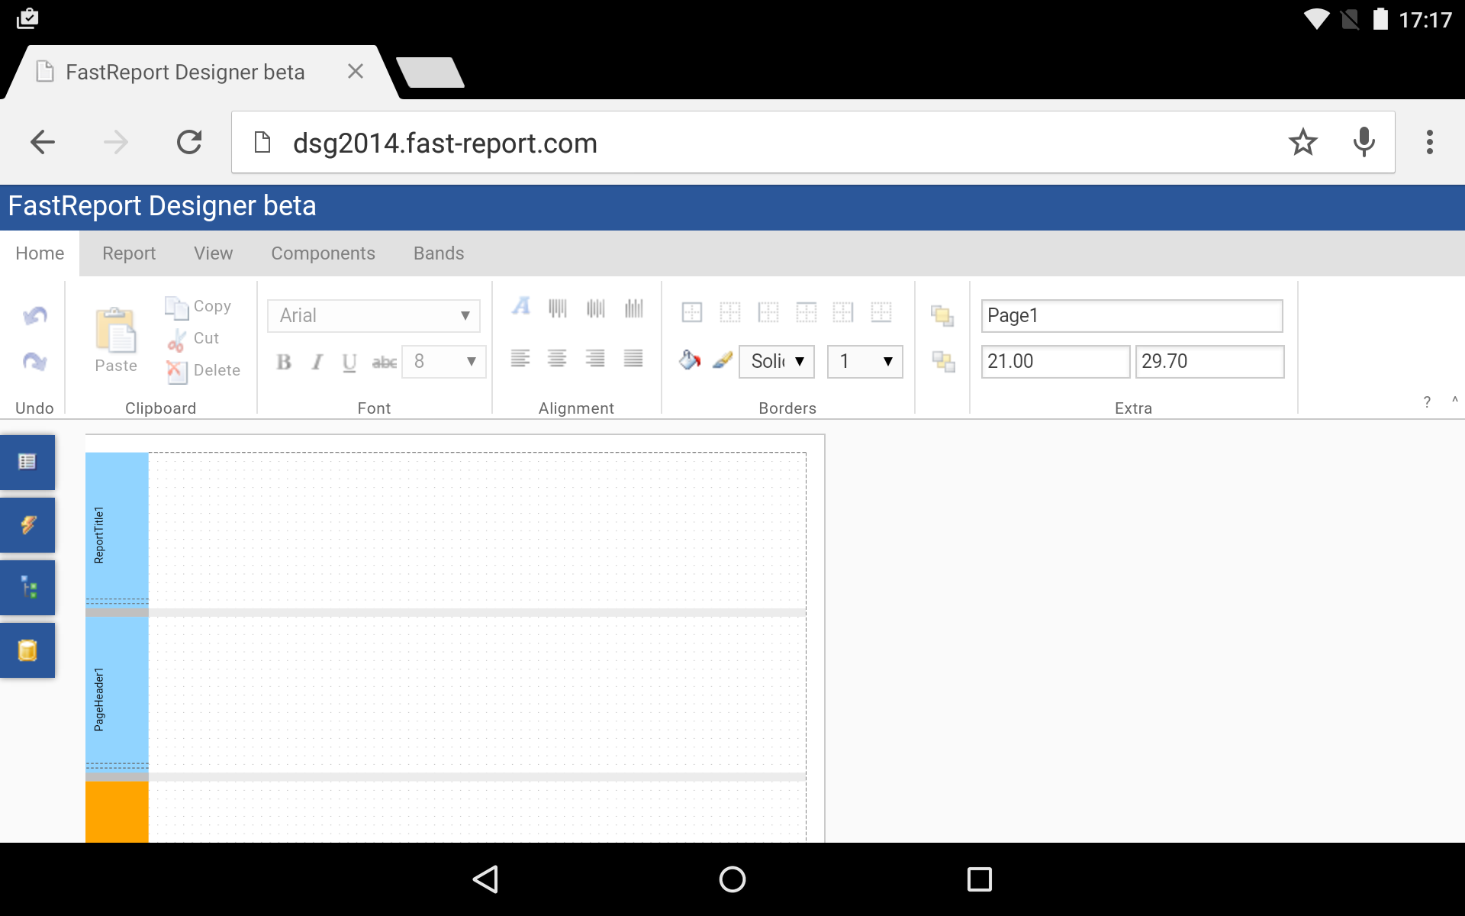Copy the selection with Copy button
The image size is (1465, 916).
(198, 306)
